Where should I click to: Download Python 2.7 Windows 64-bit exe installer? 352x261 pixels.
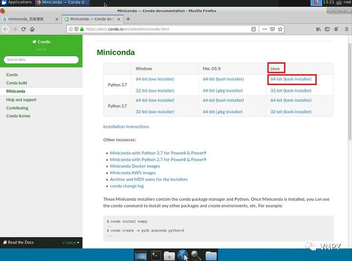pyautogui.click(x=155, y=100)
